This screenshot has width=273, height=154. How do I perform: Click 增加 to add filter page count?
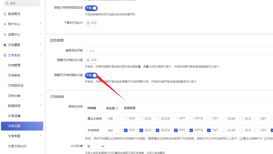tap(90, 51)
